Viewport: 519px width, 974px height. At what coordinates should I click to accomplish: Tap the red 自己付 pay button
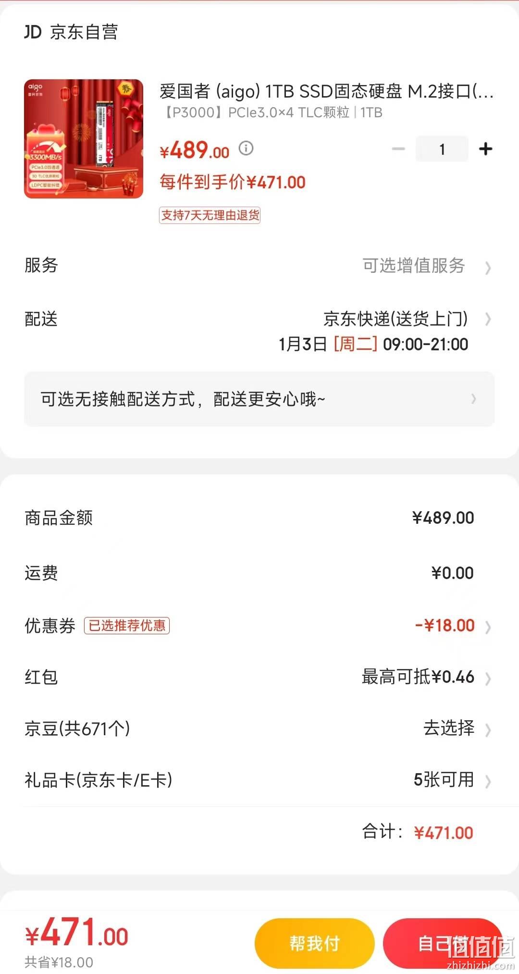pos(443,944)
